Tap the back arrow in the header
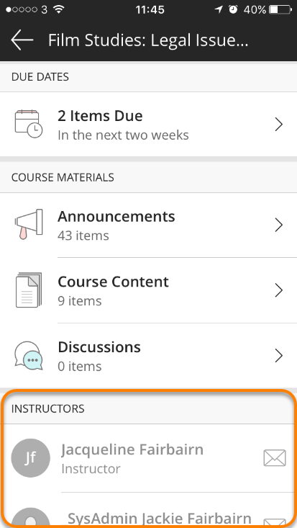The image size is (297, 528). [22, 40]
